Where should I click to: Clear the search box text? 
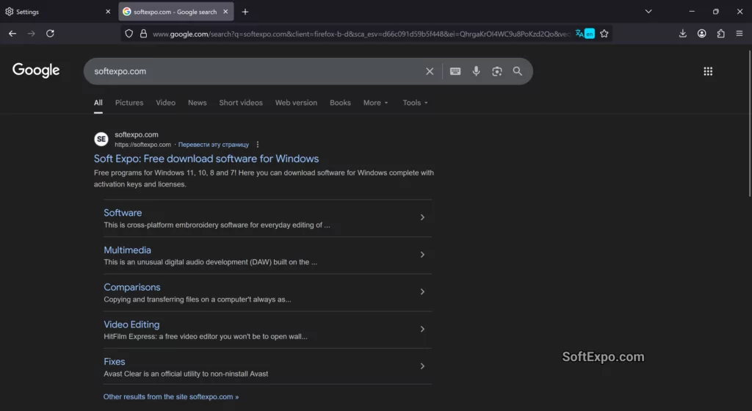pyautogui.click(x=430, y=71)
